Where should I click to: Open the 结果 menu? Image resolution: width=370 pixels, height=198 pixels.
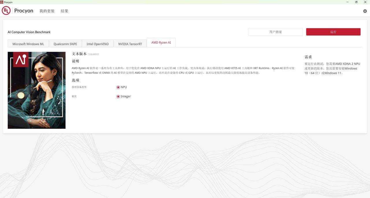pyautogui.click(x=64, y=11)
